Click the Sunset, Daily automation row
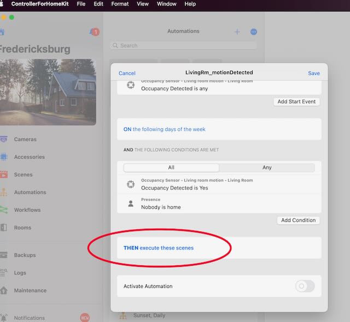350x322 pixels. point(184,316)
